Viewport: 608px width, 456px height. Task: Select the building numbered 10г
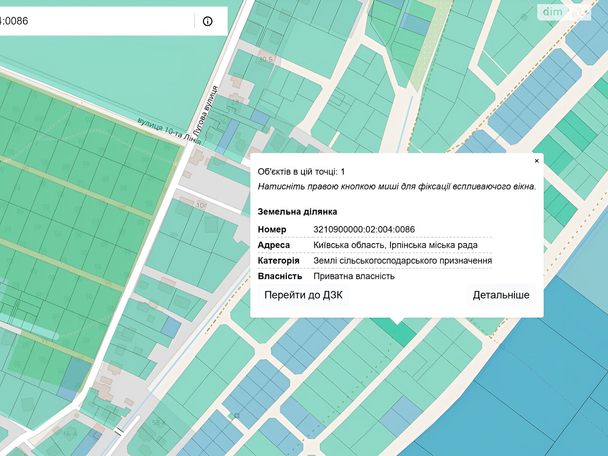click(201, 205)
